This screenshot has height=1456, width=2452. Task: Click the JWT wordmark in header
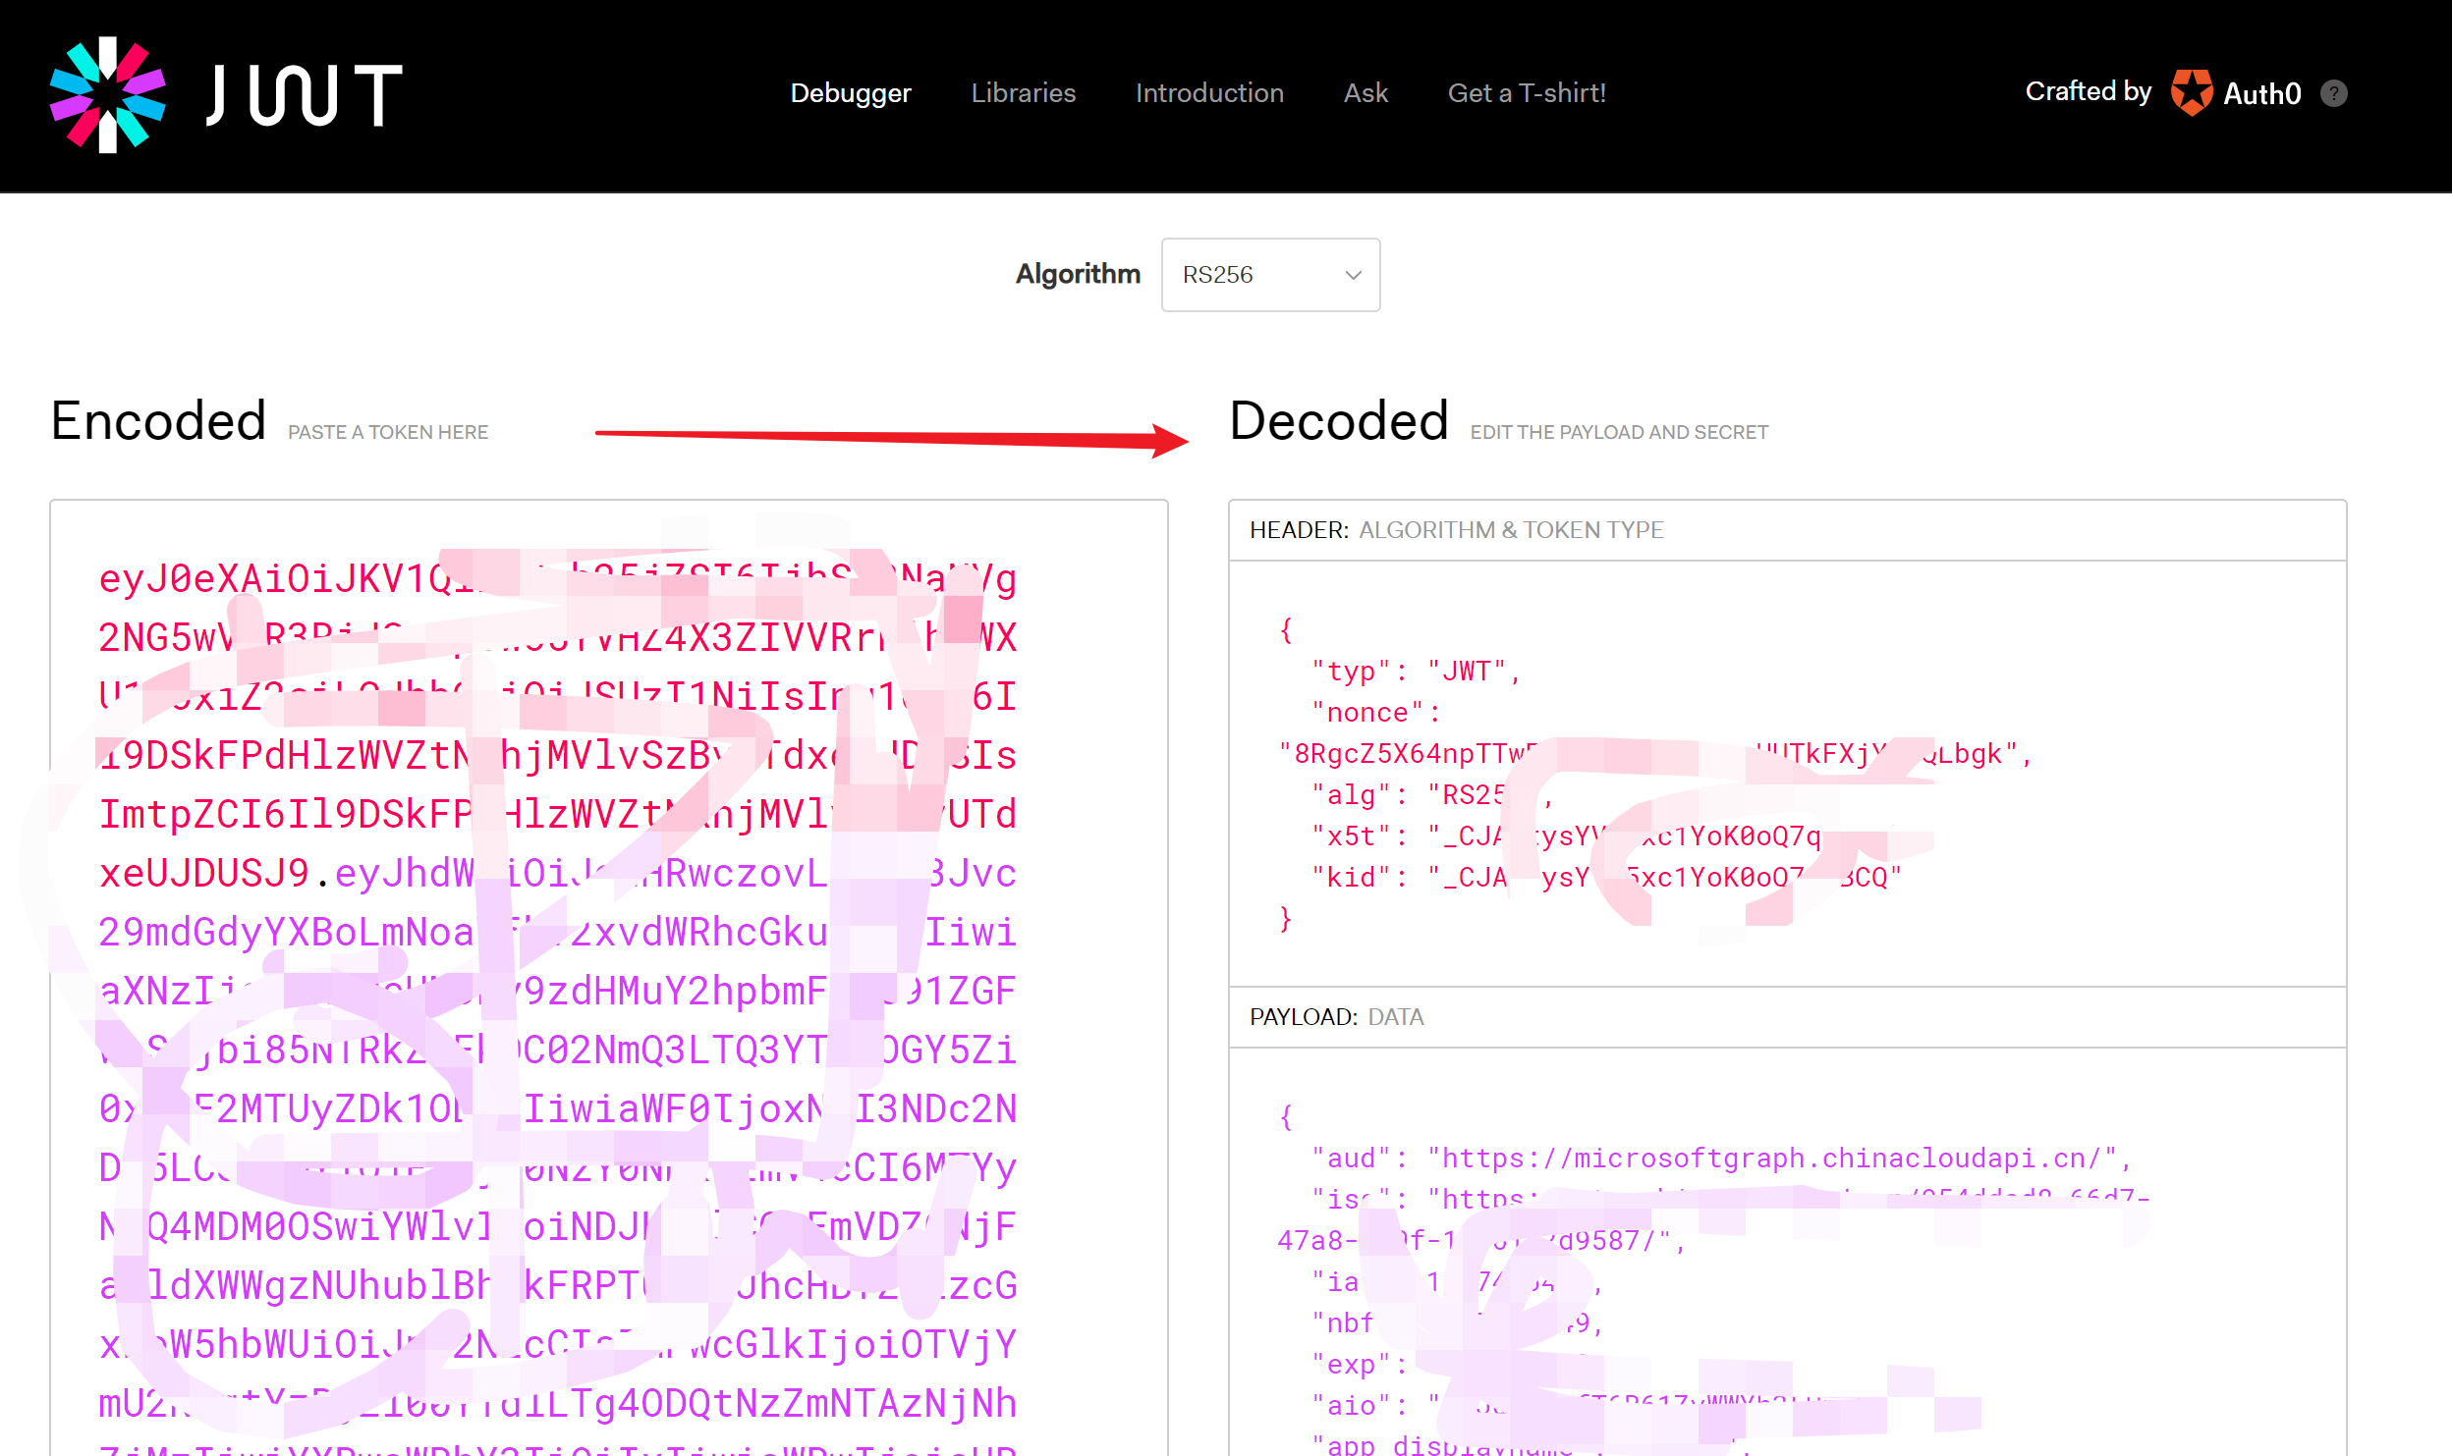[304, 95]
